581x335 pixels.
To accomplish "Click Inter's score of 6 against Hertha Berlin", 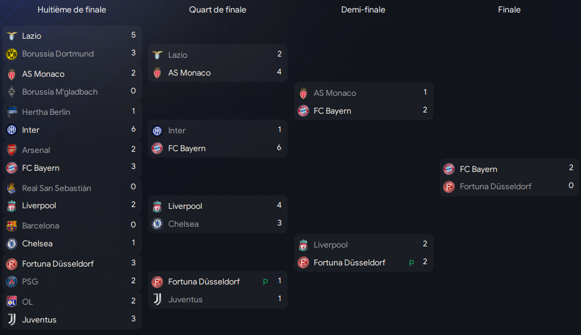I will coord(133,129).
